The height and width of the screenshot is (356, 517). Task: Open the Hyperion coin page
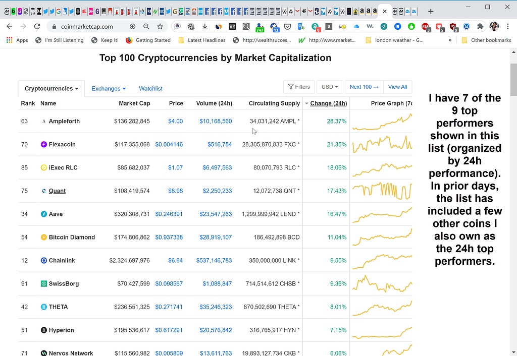[x=61, y=330]
